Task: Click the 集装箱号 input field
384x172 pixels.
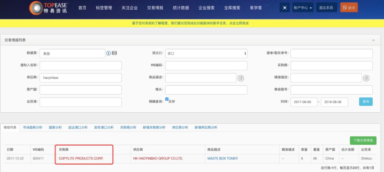Action: click(x=332, y=90)
